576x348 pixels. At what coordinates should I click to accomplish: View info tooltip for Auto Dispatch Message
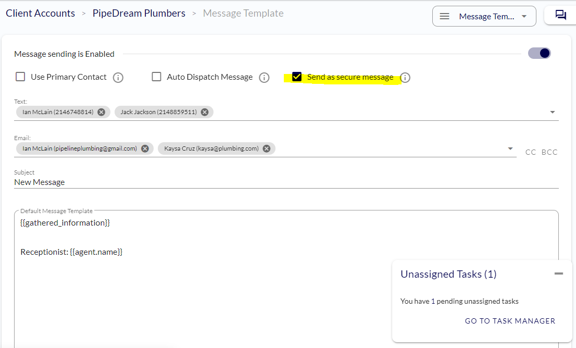click(x=264, y=77)
